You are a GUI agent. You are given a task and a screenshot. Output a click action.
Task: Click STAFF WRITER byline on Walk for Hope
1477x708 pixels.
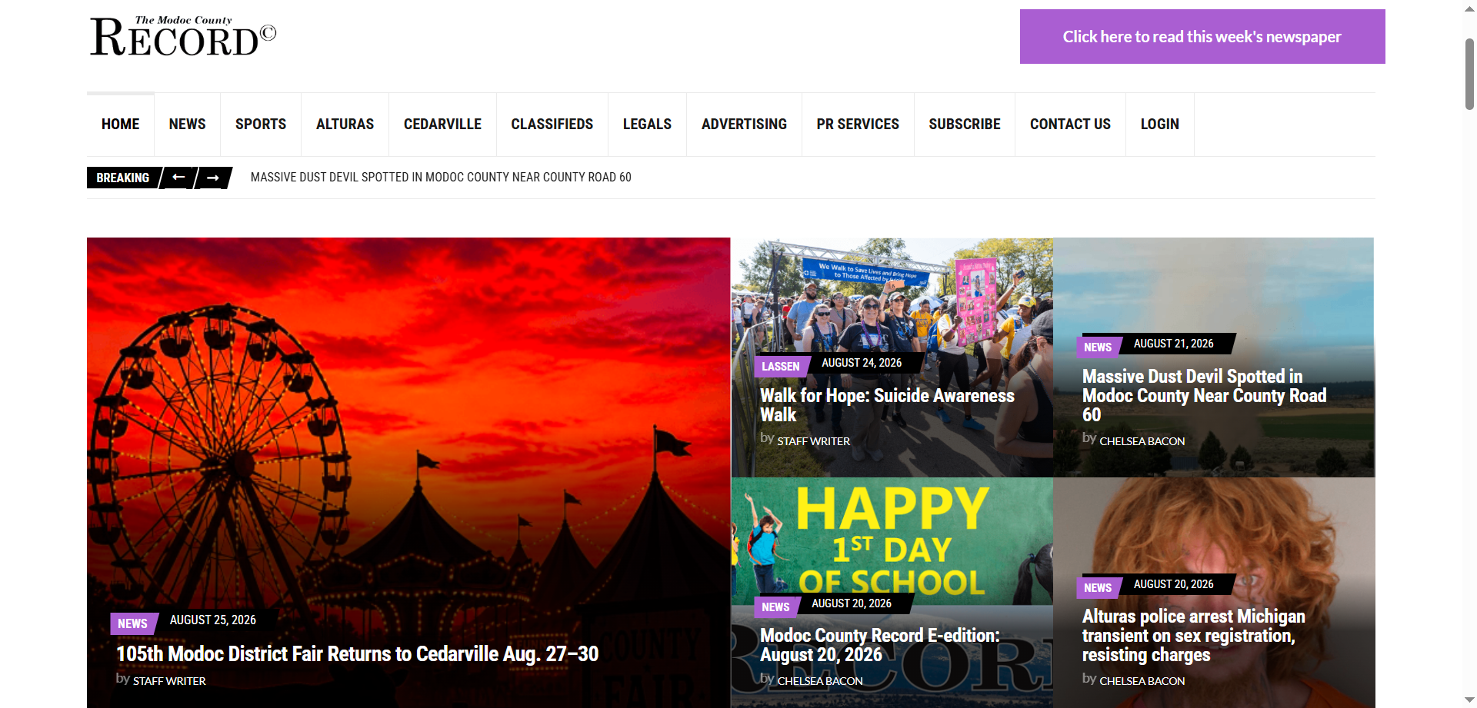[x=814, y=441]
